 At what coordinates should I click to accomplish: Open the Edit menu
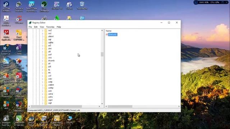36,27
